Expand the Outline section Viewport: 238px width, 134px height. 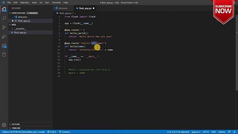[x=16, y=124]
